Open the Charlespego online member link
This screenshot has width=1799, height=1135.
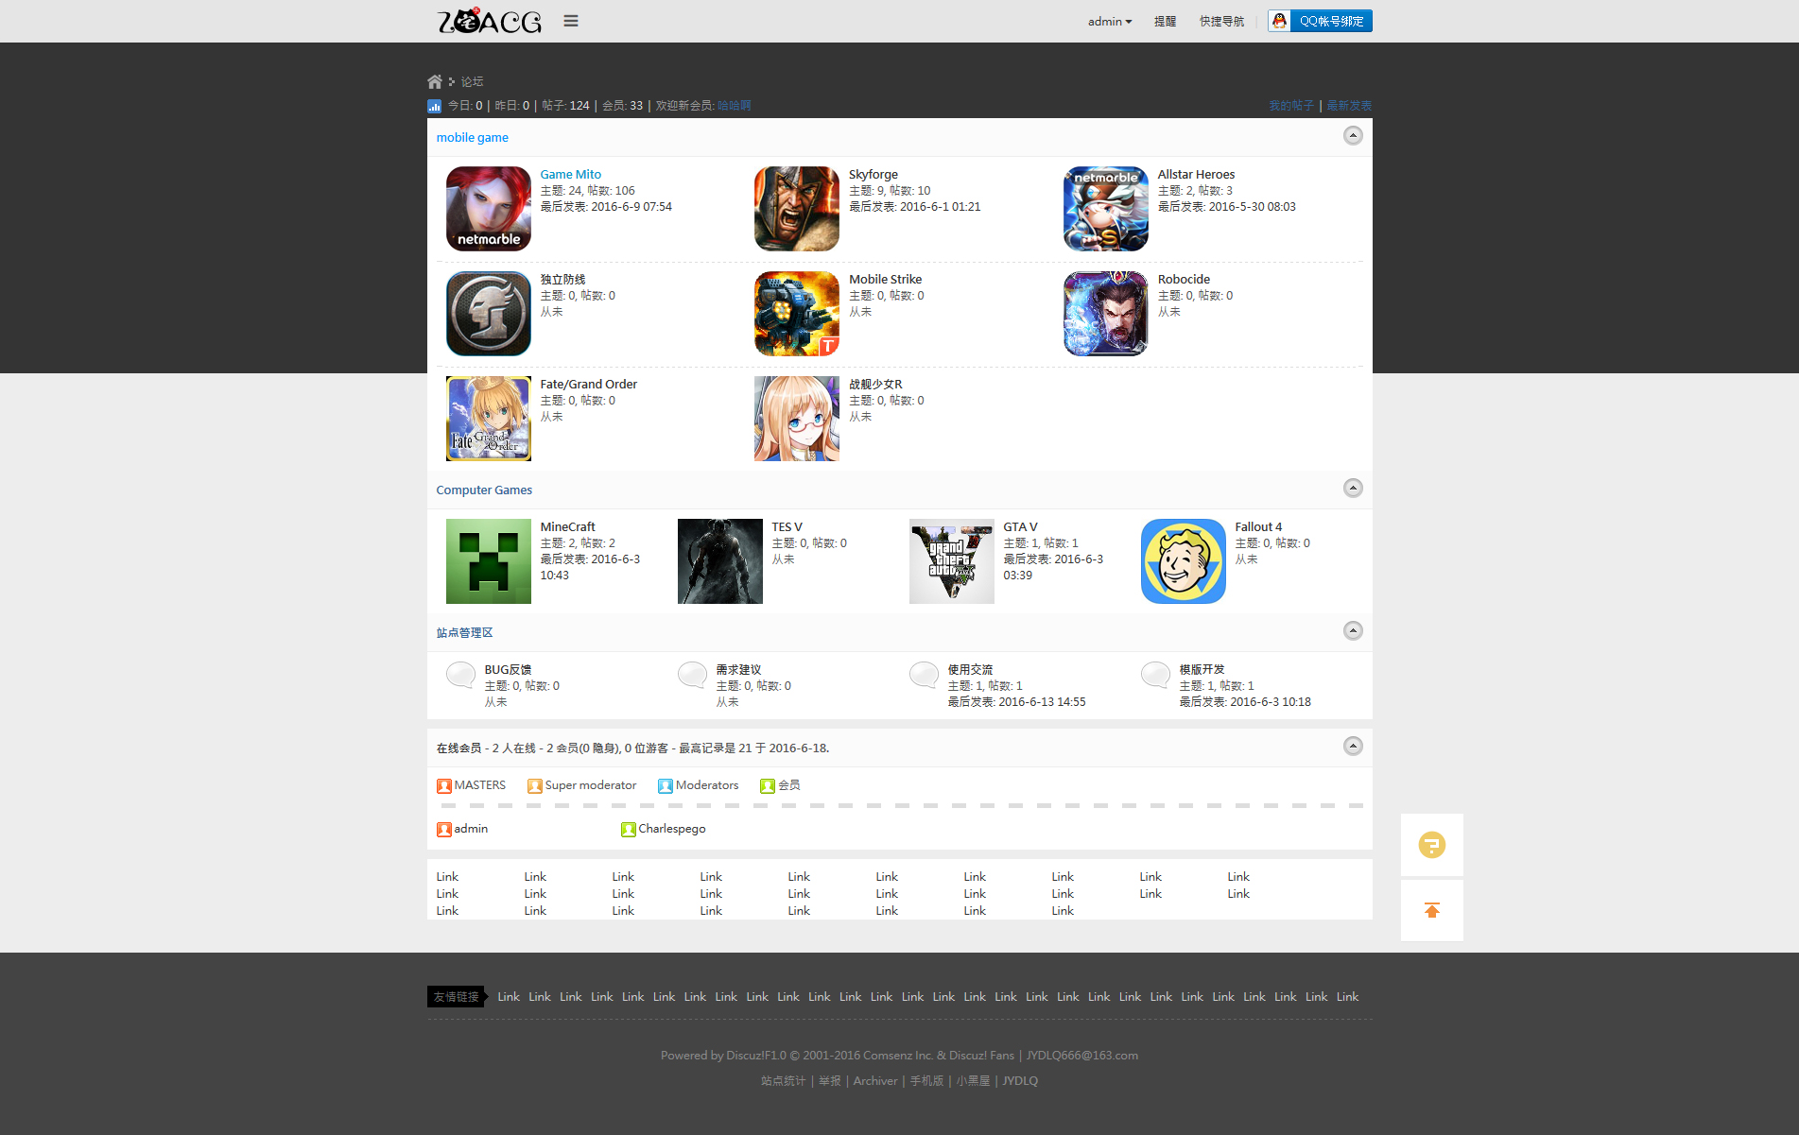(672, 829)
